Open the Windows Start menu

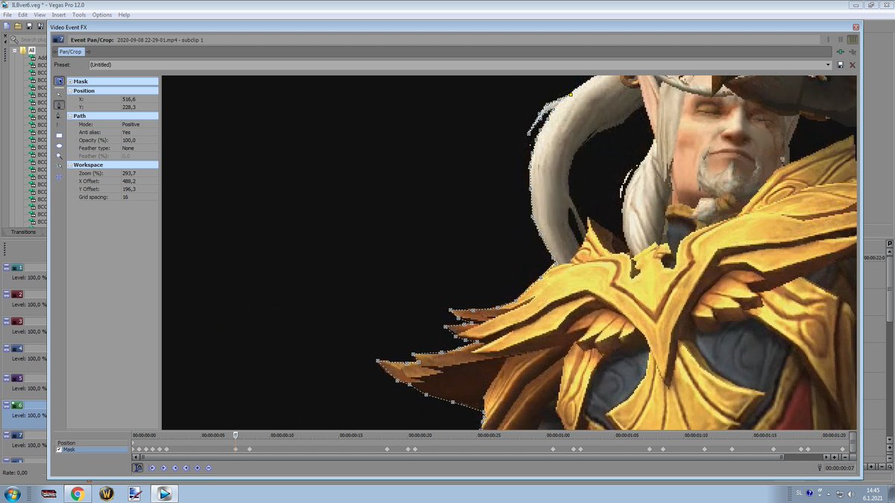12,493
